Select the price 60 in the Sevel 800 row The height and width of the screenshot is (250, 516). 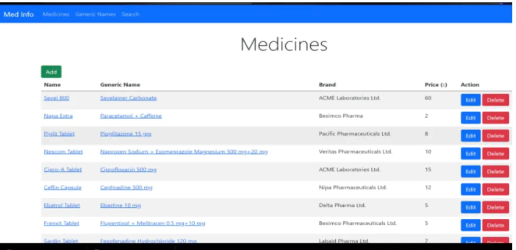coord(428,98)
